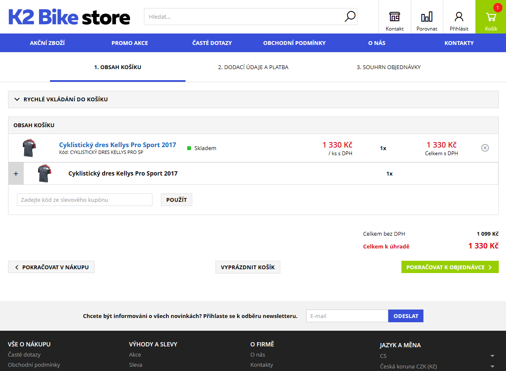Open Kontakty in blue navigation bar
The image size is (506, 371).
459,43
